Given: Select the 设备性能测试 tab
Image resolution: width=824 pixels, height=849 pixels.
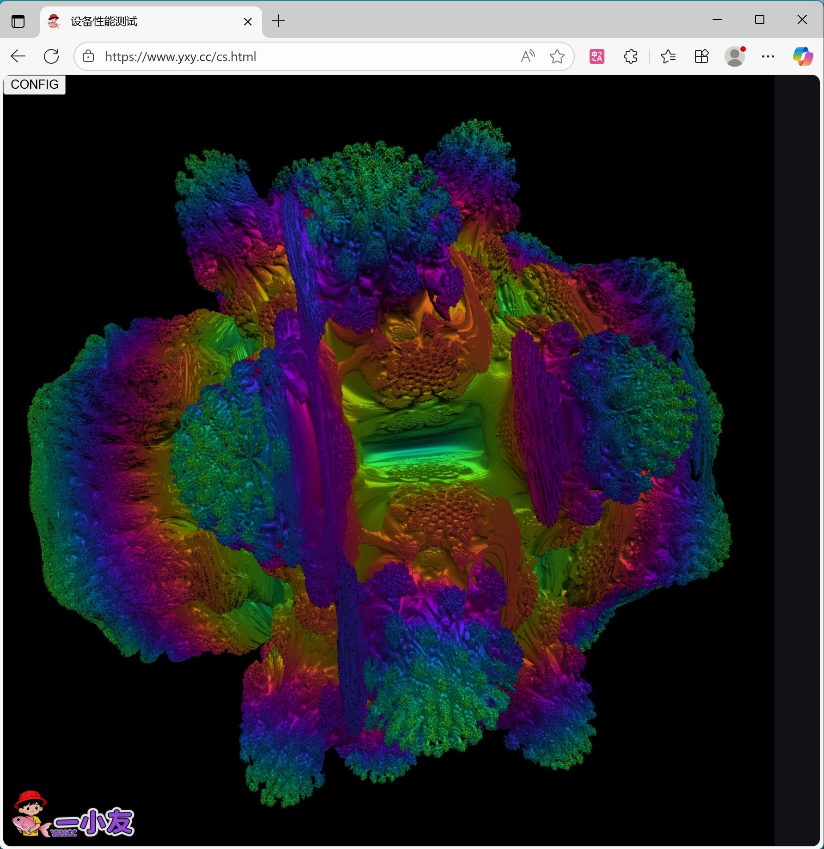Looking at the screenshot, I should click(139, 21).
